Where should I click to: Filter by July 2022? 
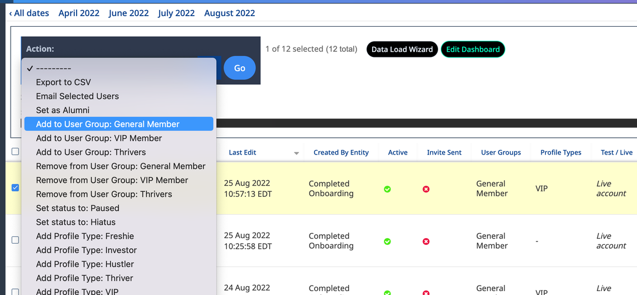tap(177, 13)
